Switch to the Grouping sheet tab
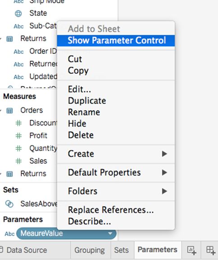The image size is (218, 260). pyautogui.click(x=91, y=250)
